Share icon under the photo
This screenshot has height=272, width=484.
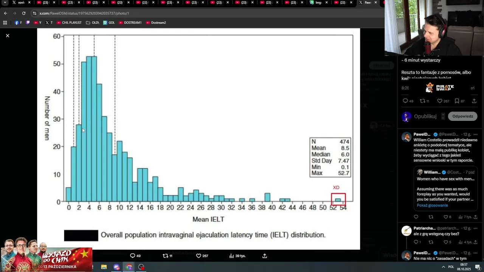[x=265, y=256]
